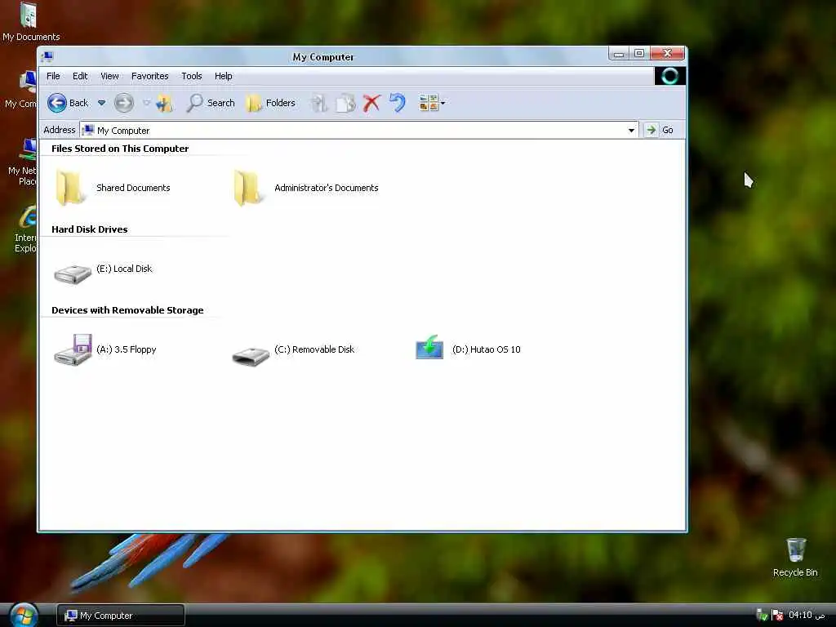Open the Views dropdown button
Screen dimensions: 836x627
tap(432, 103)
